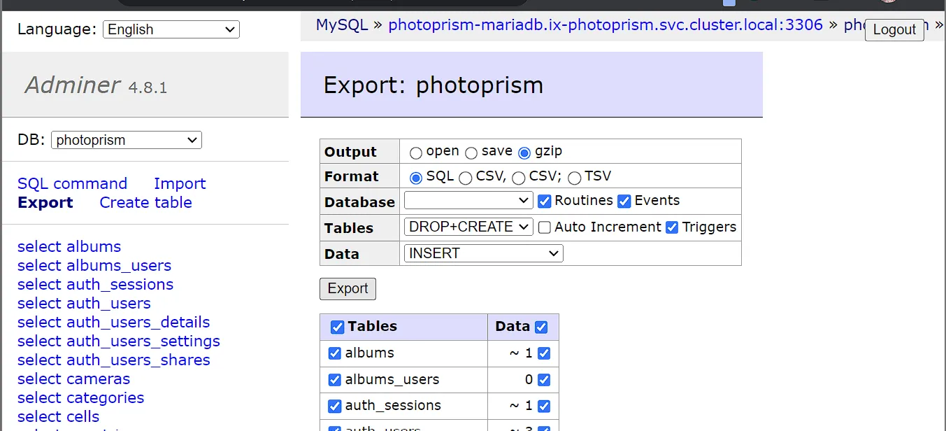Choose the save output option
Screen dimensions: 946x431
pos(471,153)
